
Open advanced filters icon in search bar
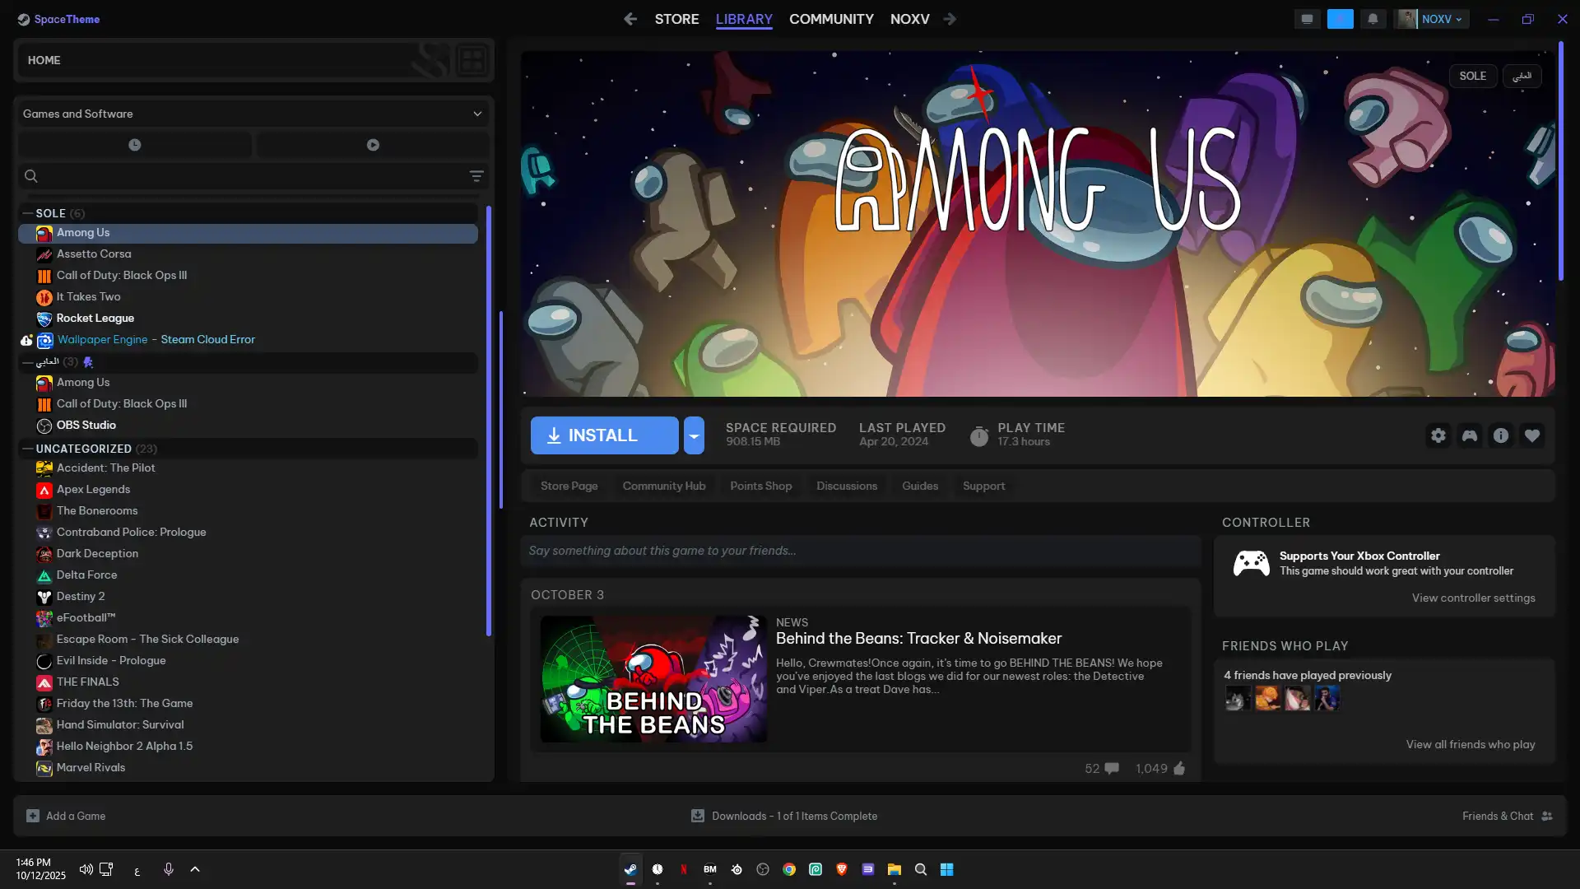click(x=476, y=176)
